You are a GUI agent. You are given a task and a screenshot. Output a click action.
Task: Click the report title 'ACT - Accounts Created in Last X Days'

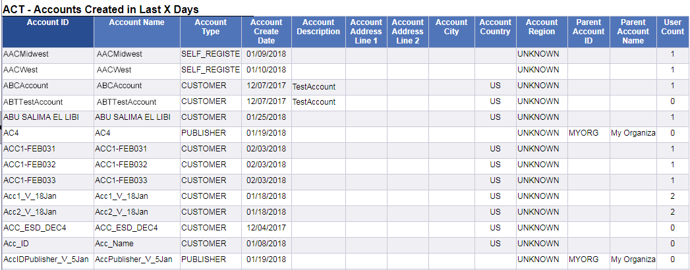point(101,10)
